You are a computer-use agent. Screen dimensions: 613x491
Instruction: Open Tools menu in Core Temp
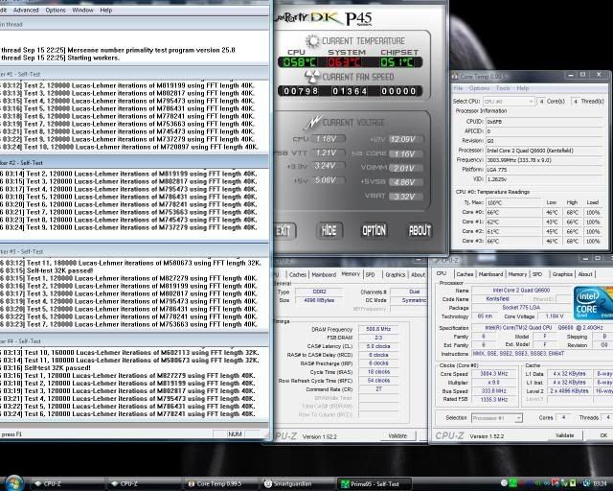coord(503,88)
